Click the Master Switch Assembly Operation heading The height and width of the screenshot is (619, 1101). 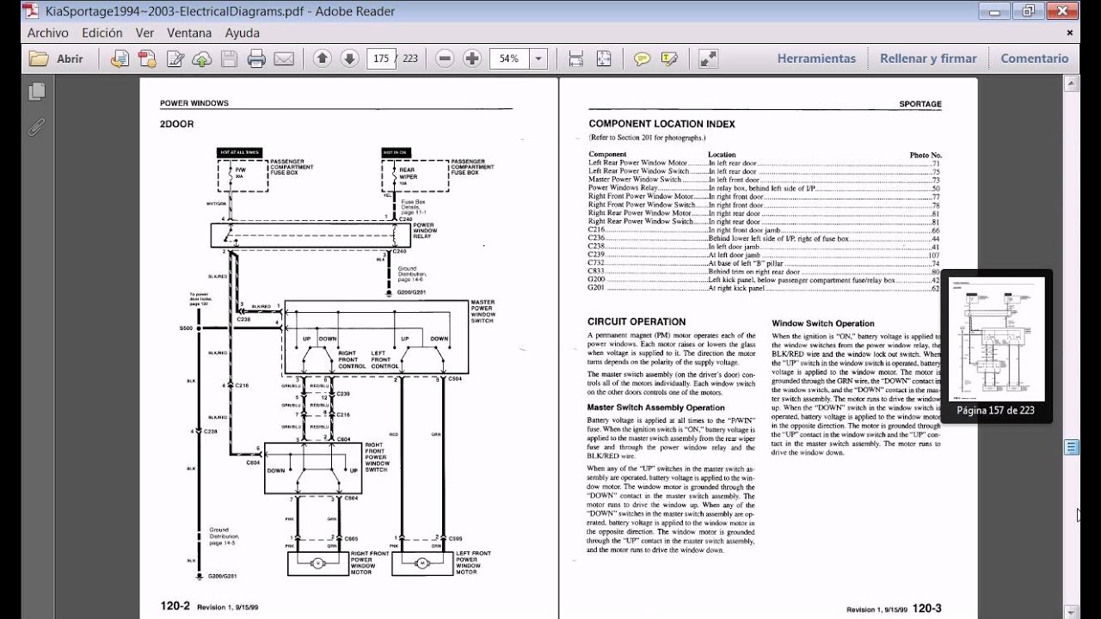tap(656, 408)
